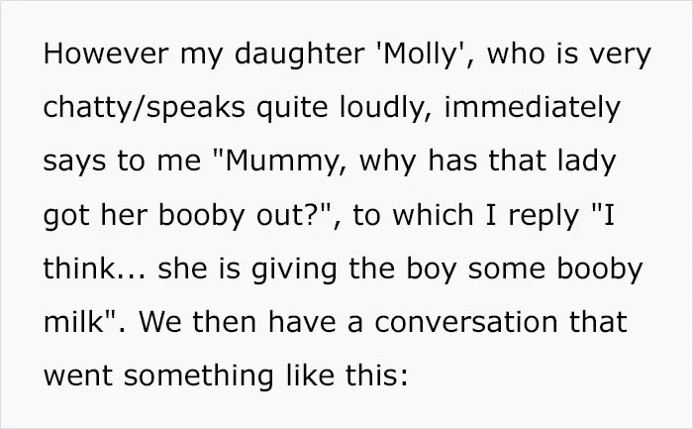693x429 pixels.
Task: Click the word 'chatty/speaks' in second line
Action: [145, 108]
